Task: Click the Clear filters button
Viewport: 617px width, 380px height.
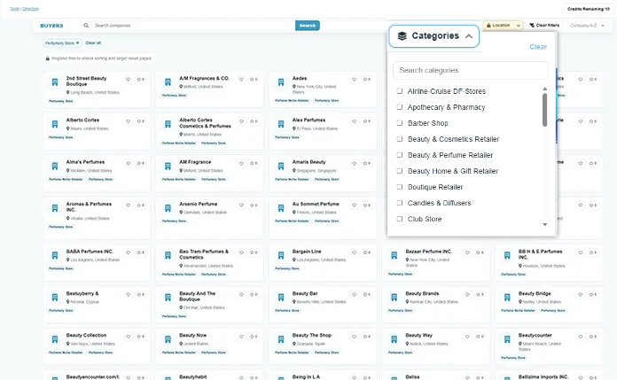Action: pos(544,25)
